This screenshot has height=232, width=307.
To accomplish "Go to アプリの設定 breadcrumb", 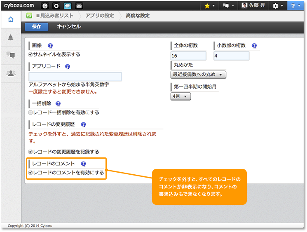I will tap(99, 16).
